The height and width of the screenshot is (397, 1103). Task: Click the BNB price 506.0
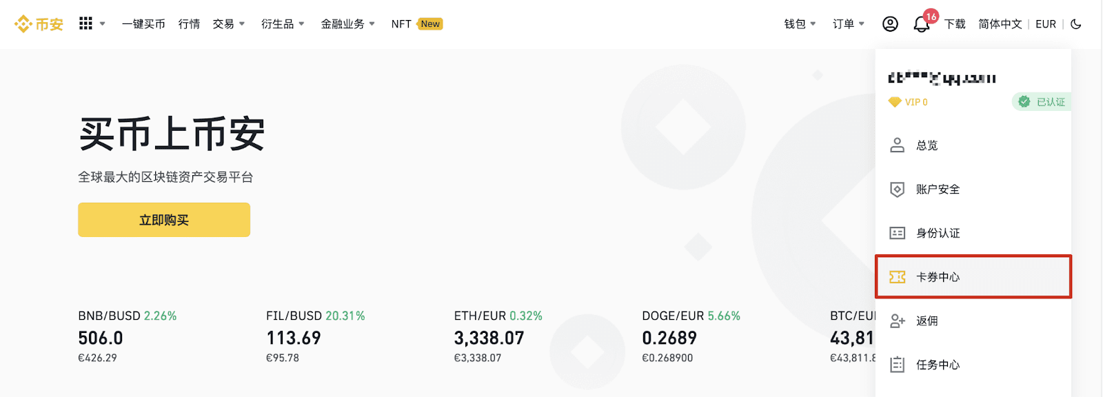[101, 338]
